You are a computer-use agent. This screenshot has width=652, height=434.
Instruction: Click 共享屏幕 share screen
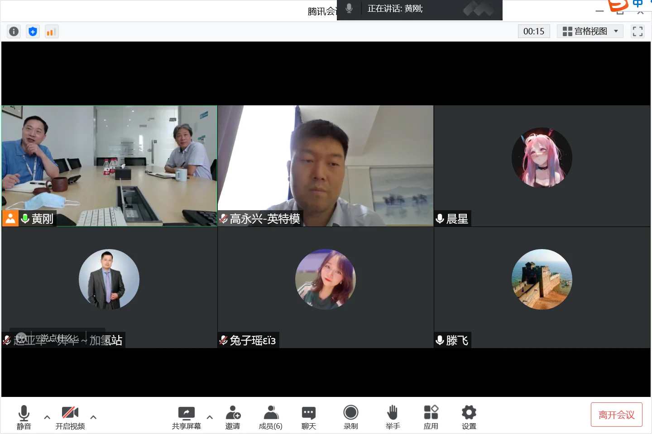click(187, 417)
